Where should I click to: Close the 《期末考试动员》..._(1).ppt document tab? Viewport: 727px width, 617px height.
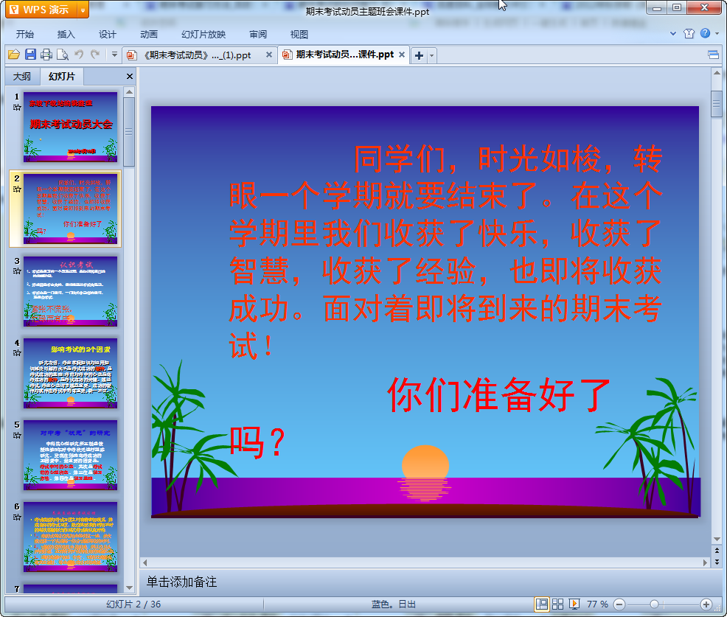pyautogui.click(x=269, y=55)
